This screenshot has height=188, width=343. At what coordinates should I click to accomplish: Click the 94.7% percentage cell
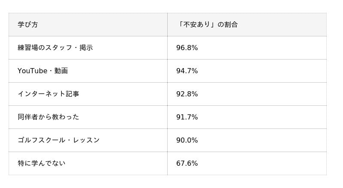tap(187, 71)
